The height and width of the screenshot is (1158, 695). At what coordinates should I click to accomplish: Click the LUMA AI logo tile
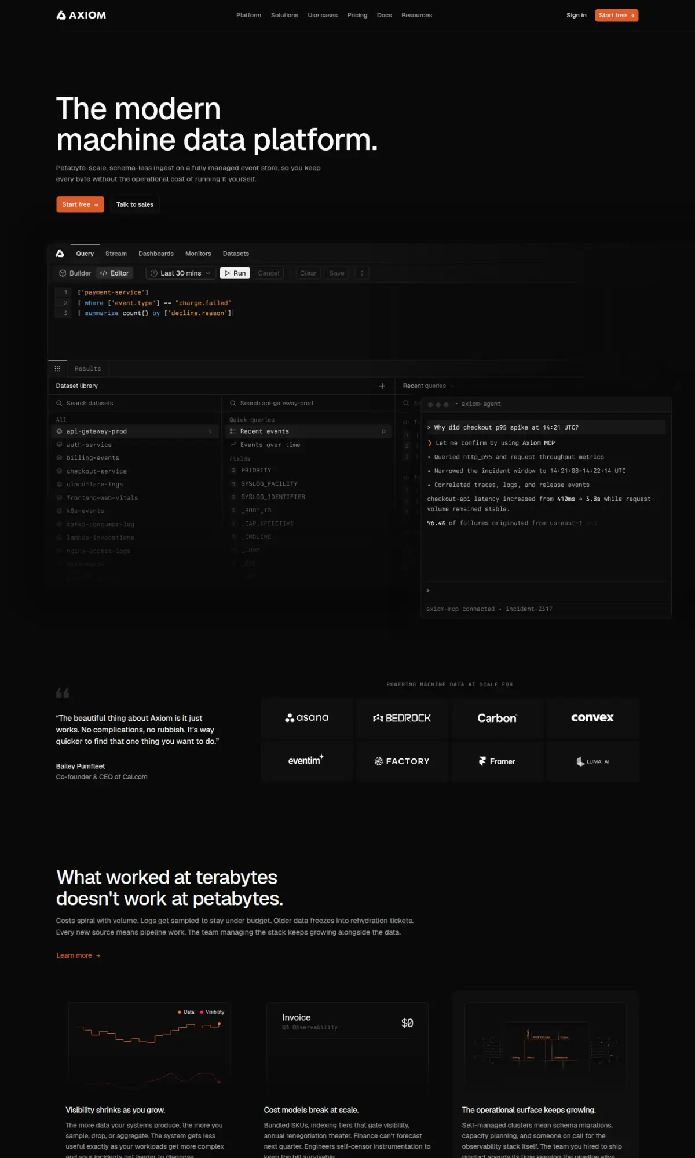[x=593, y=761]
